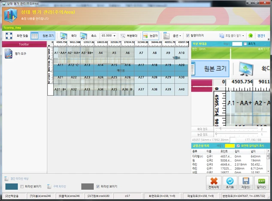Viewport: 272px width, 201px height.
Task: Click the ToolBar panel header
Action: (24, 44)
